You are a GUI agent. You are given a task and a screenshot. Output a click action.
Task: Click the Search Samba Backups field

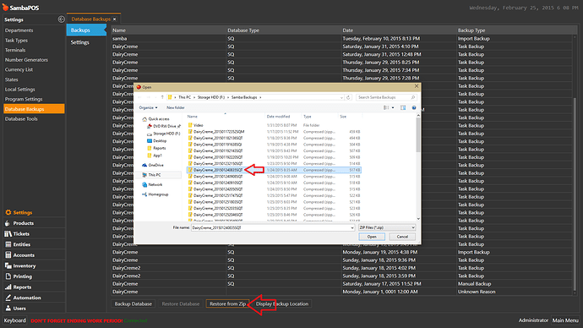(386, 97)
